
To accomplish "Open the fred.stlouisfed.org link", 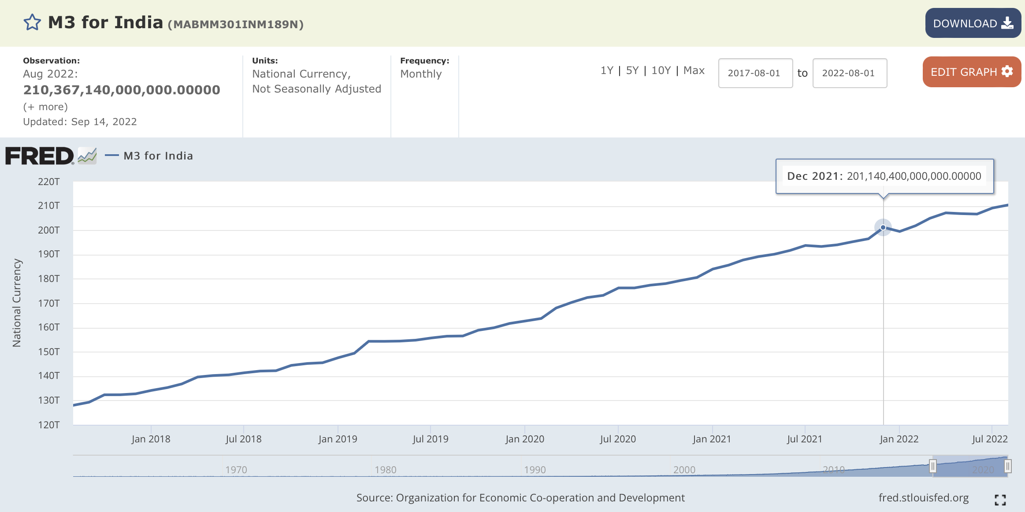I will coord(923,498).
